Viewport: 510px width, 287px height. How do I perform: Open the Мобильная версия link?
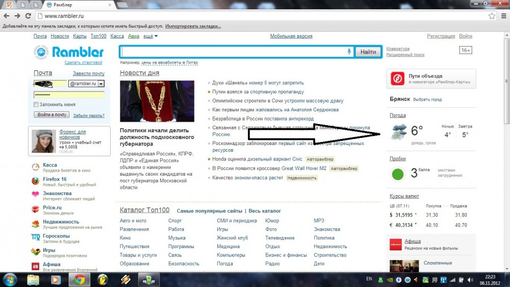291,36
